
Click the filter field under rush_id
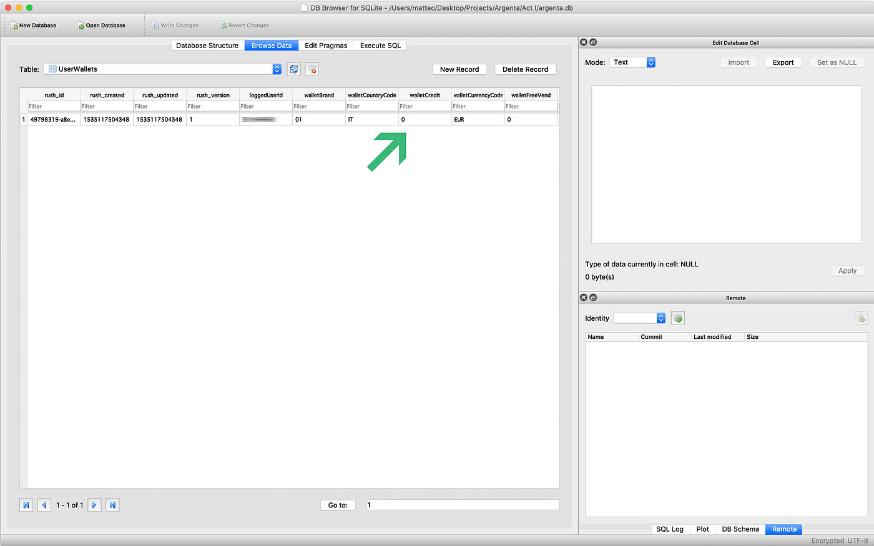coord(54,106)
